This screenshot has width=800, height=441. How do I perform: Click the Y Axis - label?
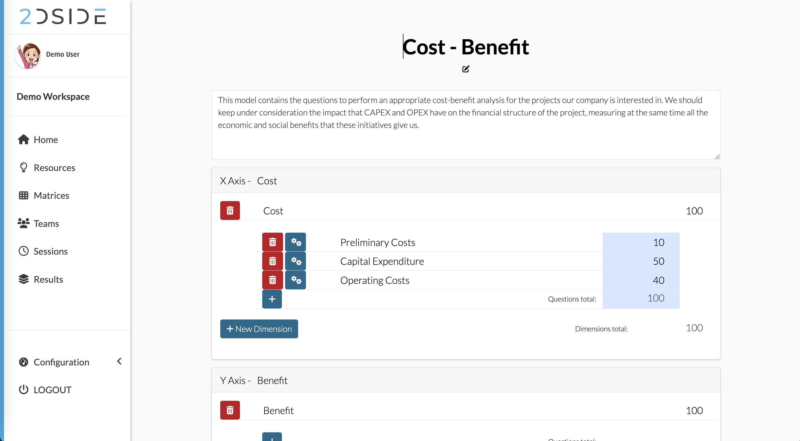click(x=235, y=381)
